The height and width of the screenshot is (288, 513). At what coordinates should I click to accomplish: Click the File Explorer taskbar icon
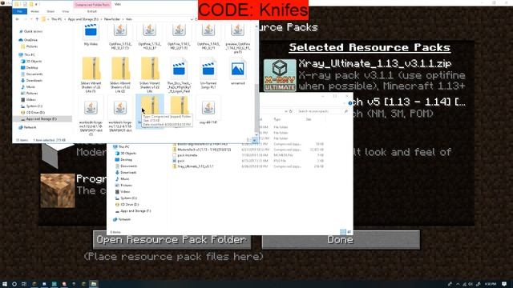point(94,284)
